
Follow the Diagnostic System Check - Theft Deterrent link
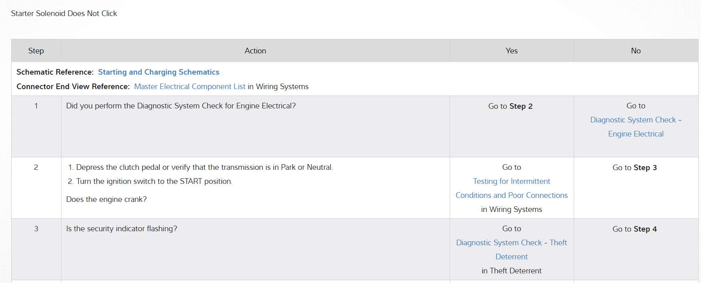(x=511, y=249)
